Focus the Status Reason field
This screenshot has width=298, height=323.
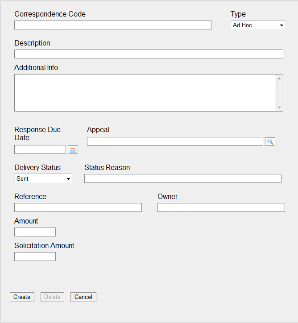point(183,178)
